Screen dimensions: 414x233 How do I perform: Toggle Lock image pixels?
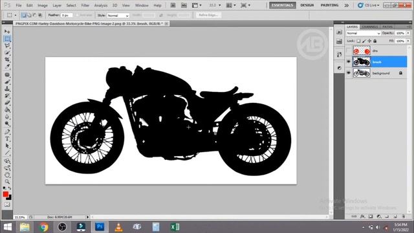[364, 41]
